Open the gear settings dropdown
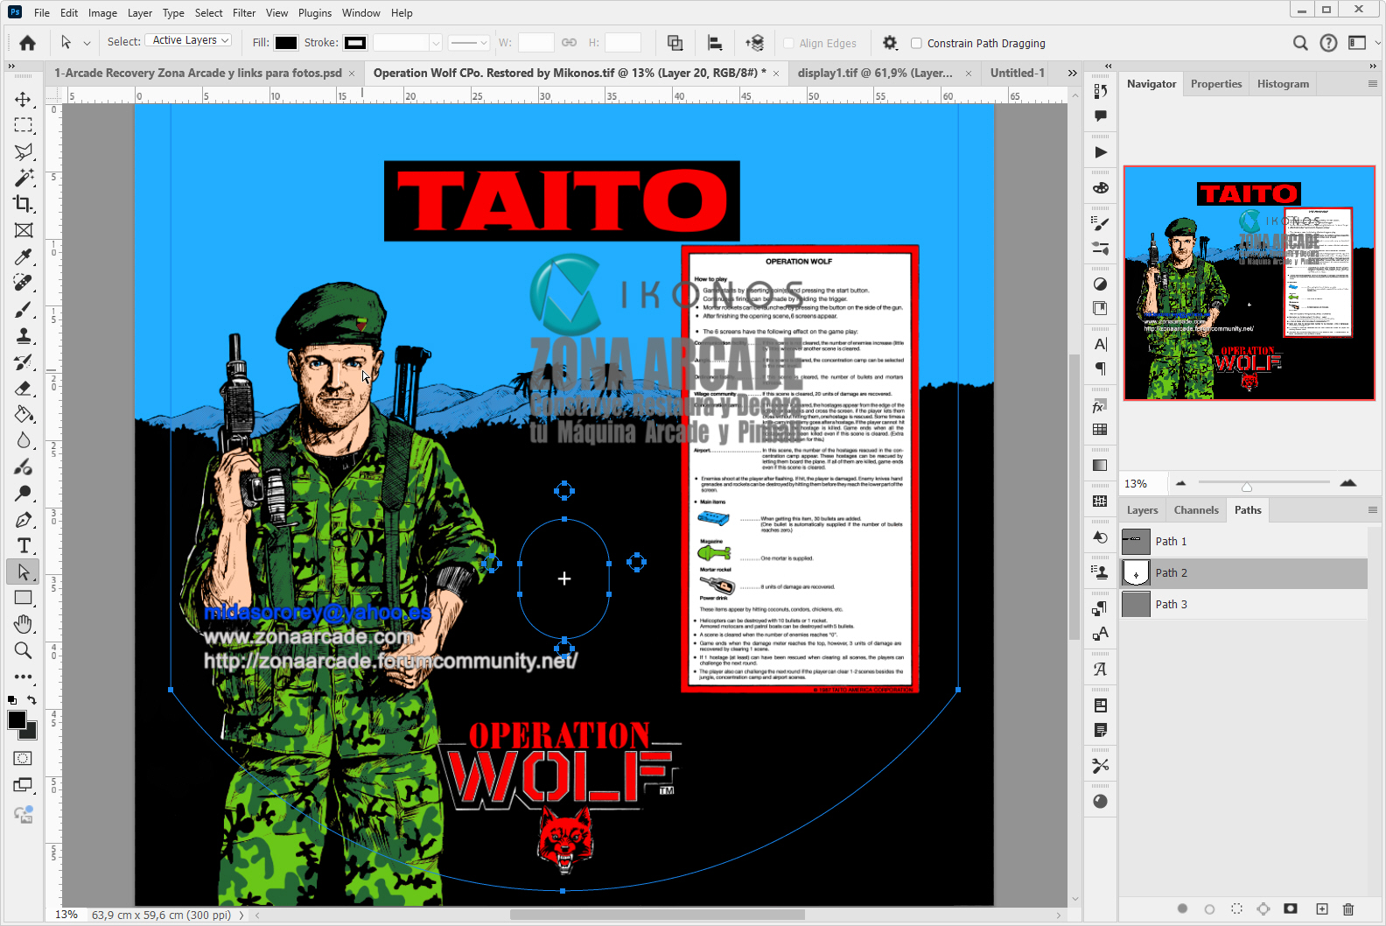 click(890, 43)
